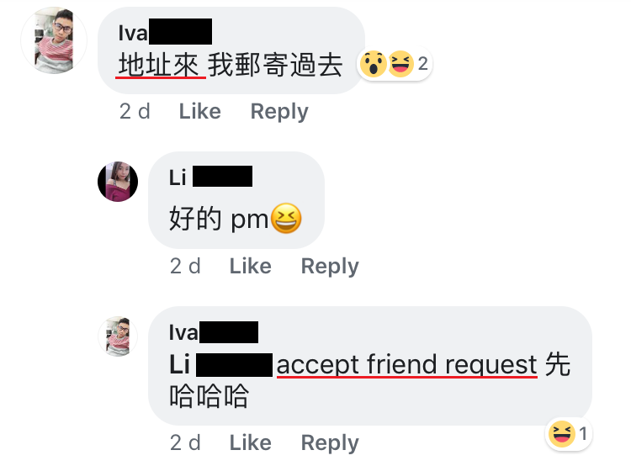Open Iva's large profile picture at top
Viewport: 631px width, 466px height.
coord(54,40)
